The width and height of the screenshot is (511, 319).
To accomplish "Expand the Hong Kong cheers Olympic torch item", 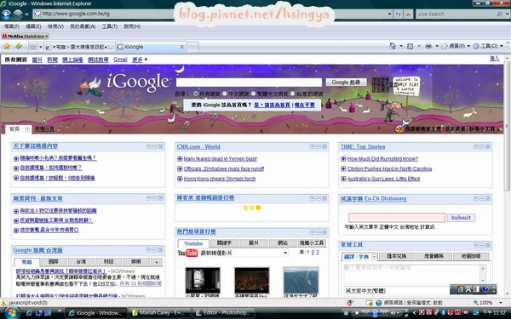I will click(180, 179).
